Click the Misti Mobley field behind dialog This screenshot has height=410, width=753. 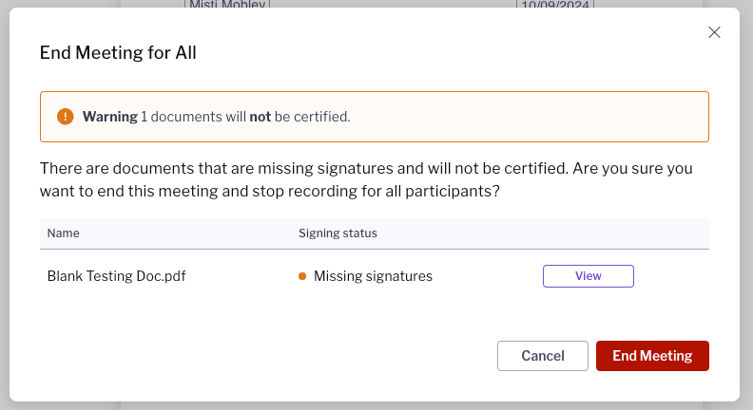227,4
